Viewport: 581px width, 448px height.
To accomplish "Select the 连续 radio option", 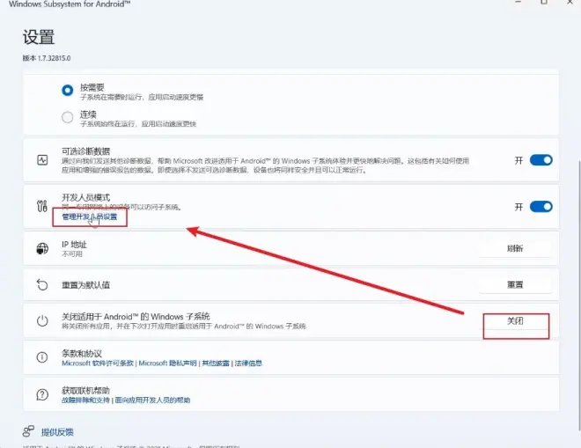I will [x=68, y=117].
